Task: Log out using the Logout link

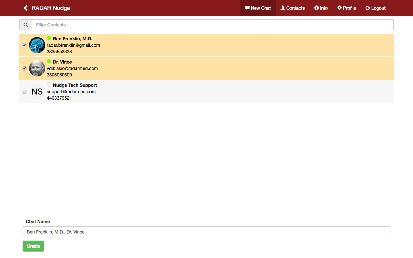Action: (x=376, y=8)
